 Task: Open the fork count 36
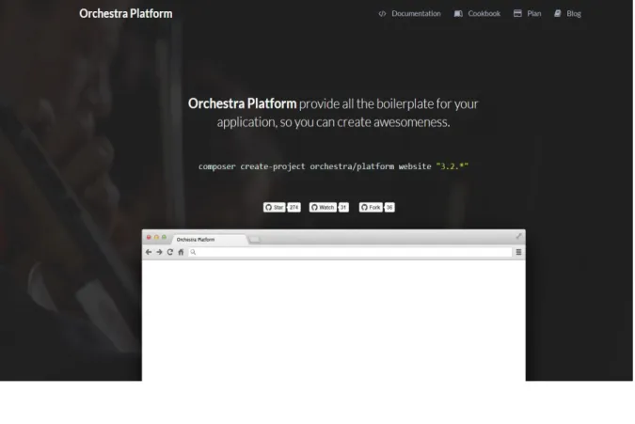(389, 207)
